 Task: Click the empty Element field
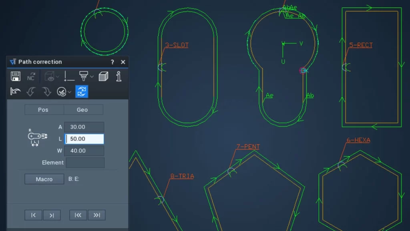pos(85,163)
